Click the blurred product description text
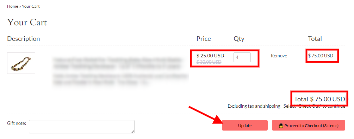 [121, 79]
